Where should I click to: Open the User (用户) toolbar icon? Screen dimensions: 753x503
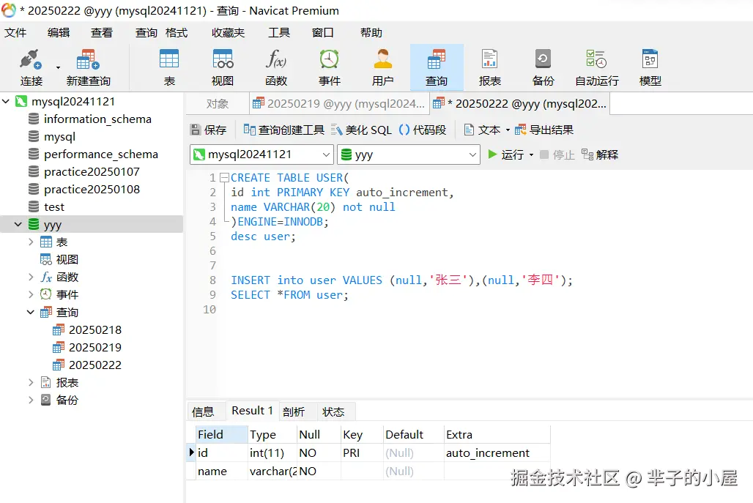point(383,67)
